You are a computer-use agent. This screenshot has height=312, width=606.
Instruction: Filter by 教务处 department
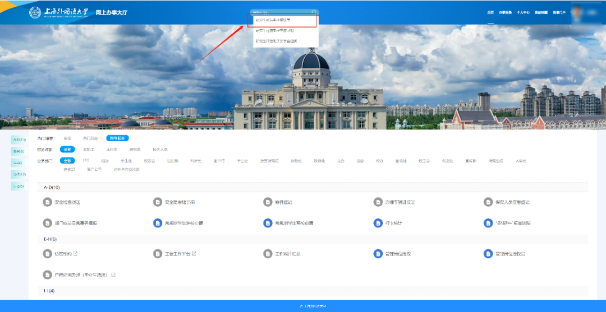point(319,160)
